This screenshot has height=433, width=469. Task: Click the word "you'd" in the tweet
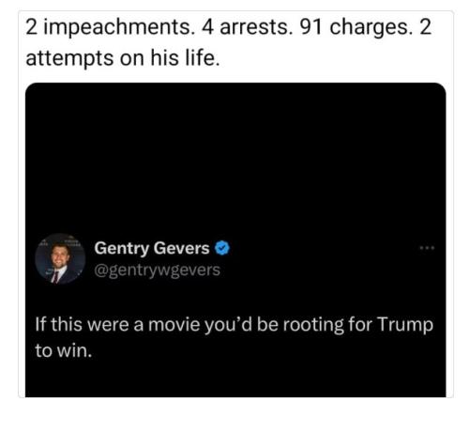pyautogui.click(x=228, y=325)
